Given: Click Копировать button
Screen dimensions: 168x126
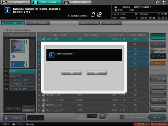Looking at the screenshot, I should pyautogui.click(x=158, y=70).
